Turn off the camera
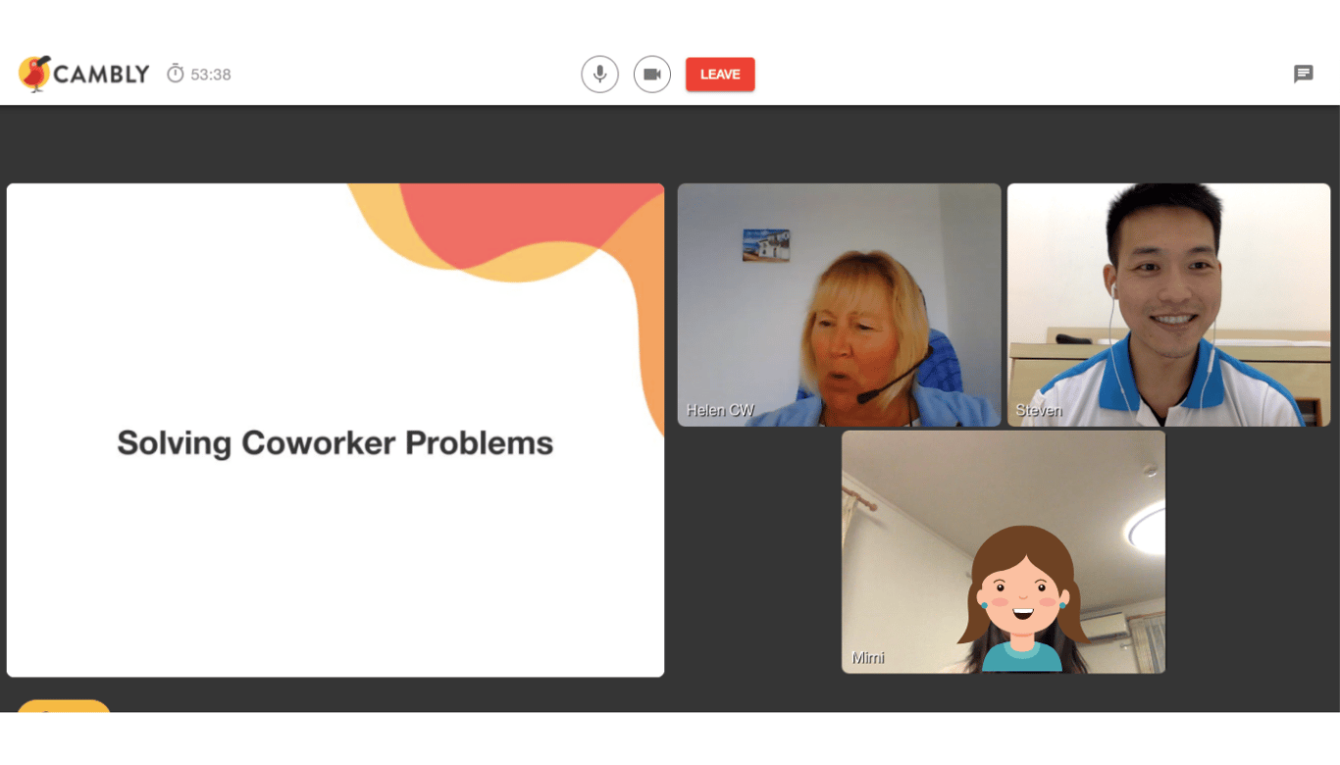The image size is (1340, 765). [652, 75]
